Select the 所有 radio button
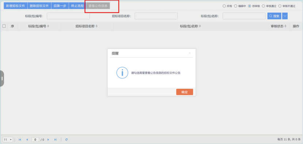Viewport: 303px width, 144px height. click(224, 6)
